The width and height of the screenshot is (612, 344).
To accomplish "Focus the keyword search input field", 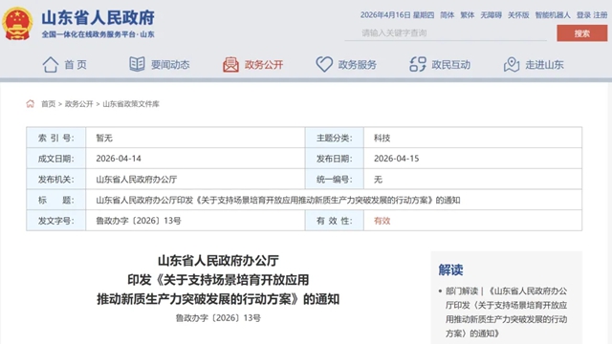I will tap(446, 33).
